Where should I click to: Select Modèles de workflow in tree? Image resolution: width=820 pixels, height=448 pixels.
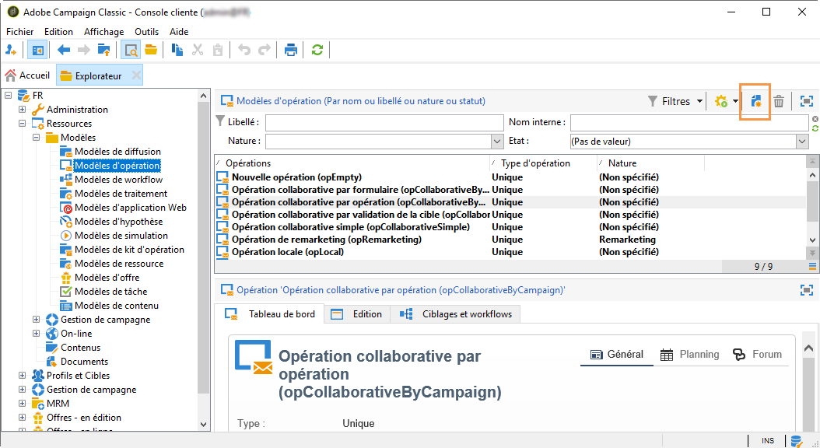point(119,180)
